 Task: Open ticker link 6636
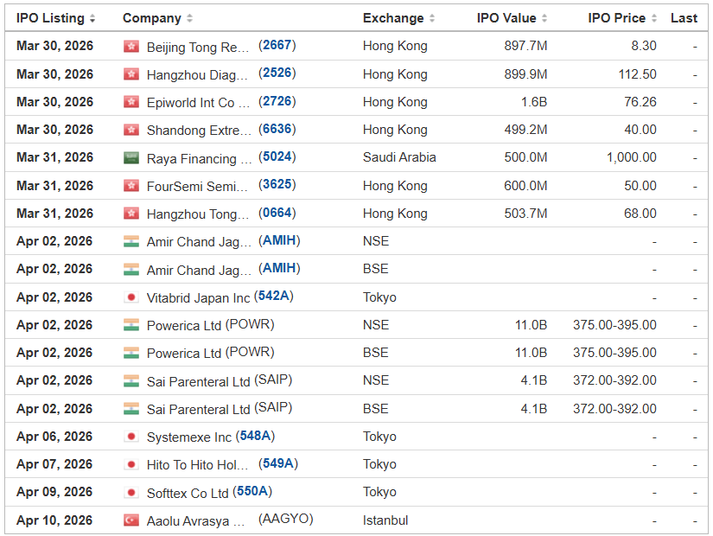(x=277, y=129)
